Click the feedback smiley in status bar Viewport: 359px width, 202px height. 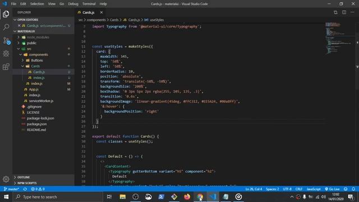pyautogui.click(x=346, y=189)
